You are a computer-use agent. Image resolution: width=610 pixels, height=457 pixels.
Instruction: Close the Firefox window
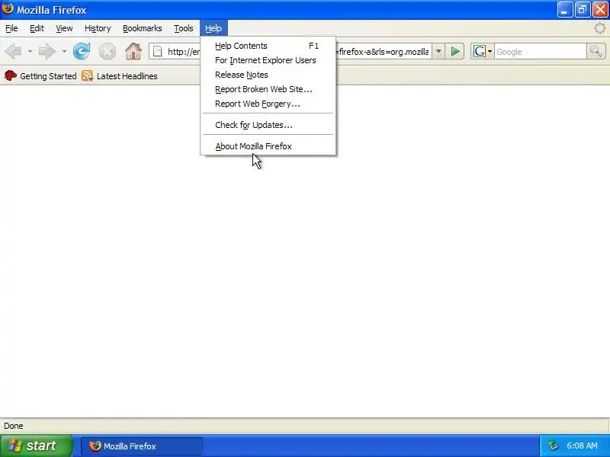point(600,10)
